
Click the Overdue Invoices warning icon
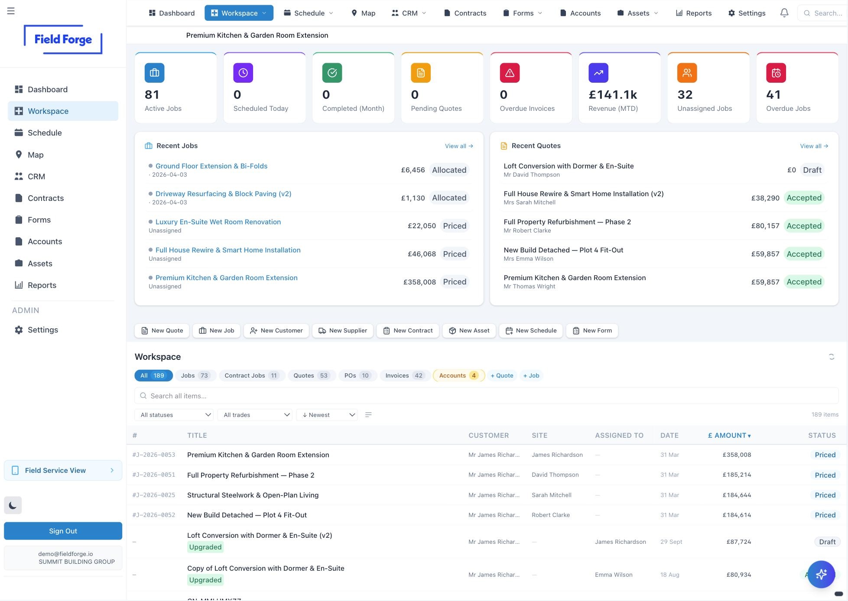[x=510, y=73]
